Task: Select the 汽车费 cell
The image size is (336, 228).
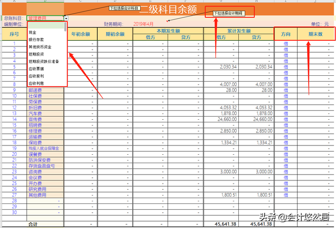Action: pos(45,113)
